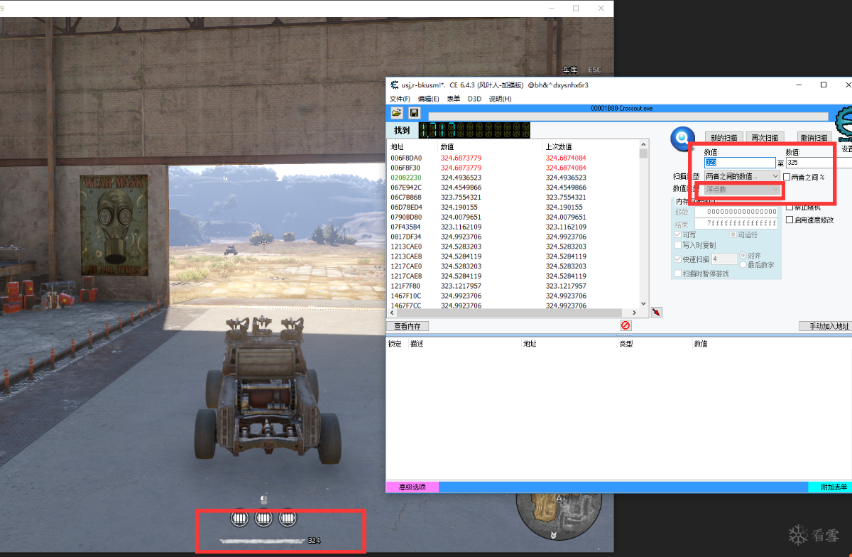Screen dimensions: 852x557
Task: Open the scan type dropdown 两者之间的数值
Action: tap(742, 175)
